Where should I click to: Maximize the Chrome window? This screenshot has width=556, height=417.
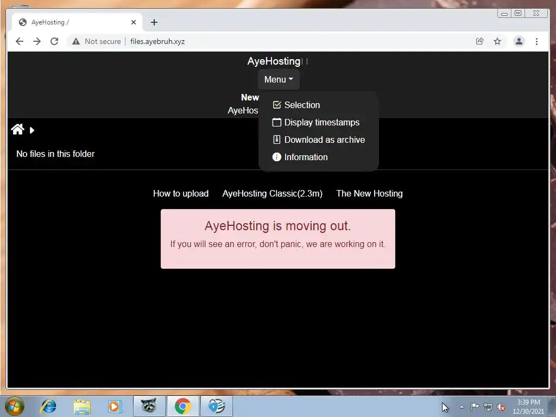click(518, 14)
